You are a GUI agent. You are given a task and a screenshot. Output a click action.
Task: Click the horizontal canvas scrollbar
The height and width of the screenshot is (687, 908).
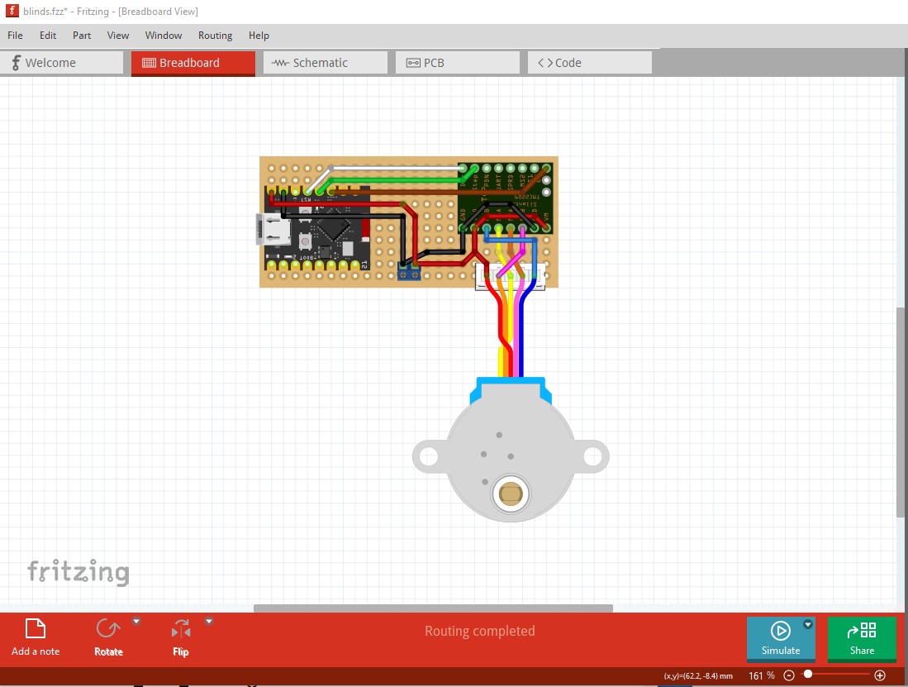432,608
